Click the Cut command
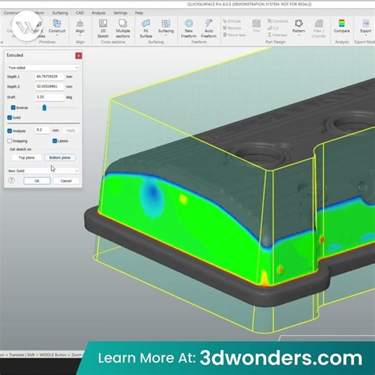 [x=273, y=28]
